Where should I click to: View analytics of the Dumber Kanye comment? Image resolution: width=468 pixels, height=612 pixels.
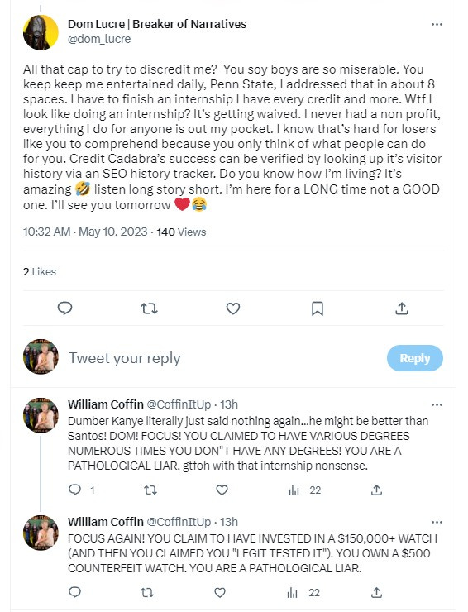pos(304,490)
